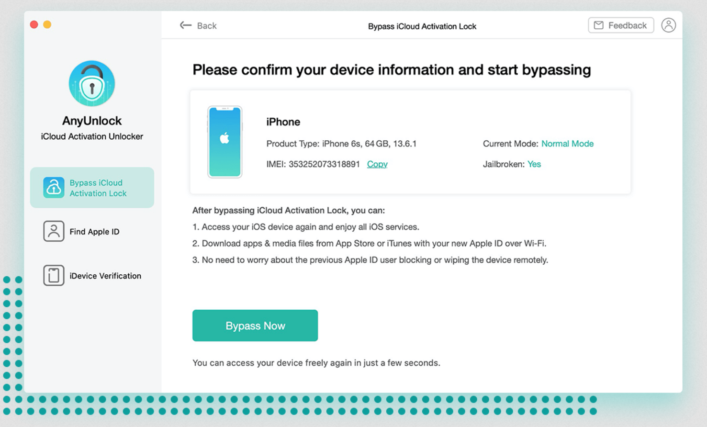Click the Normal Mode status text
Screen dimensions: 707x427
567,144
